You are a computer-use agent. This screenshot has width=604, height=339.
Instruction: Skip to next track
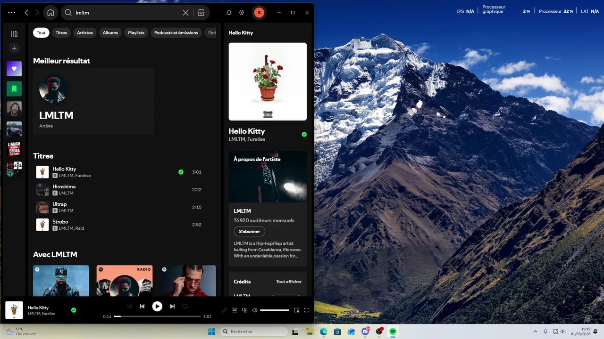pyautogui.click(x=172, y=307)
